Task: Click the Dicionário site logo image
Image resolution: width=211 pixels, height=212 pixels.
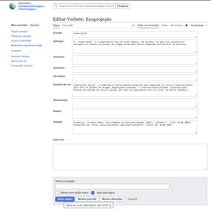Action: tap(12, 6)
